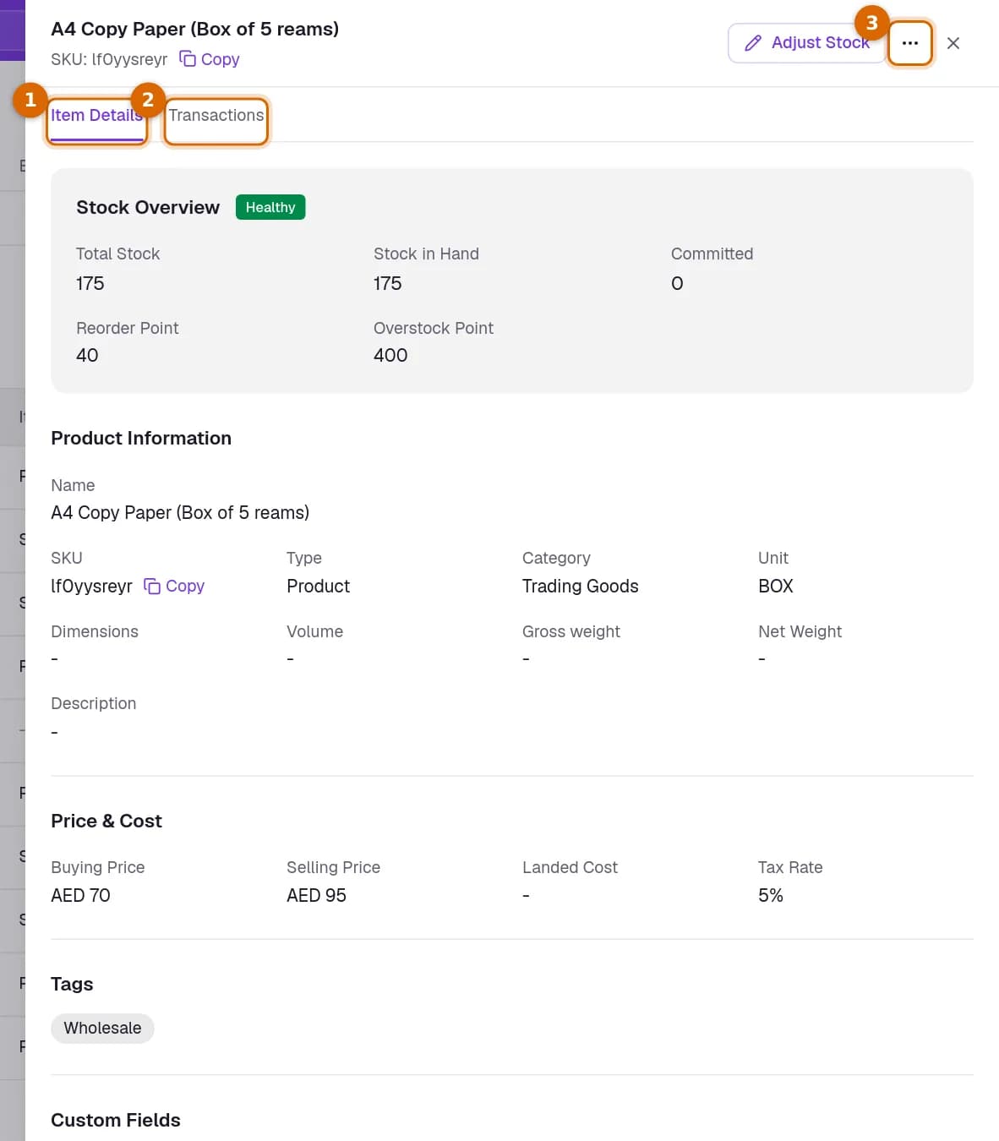Click the Type value Product

[x=318, y=587]
